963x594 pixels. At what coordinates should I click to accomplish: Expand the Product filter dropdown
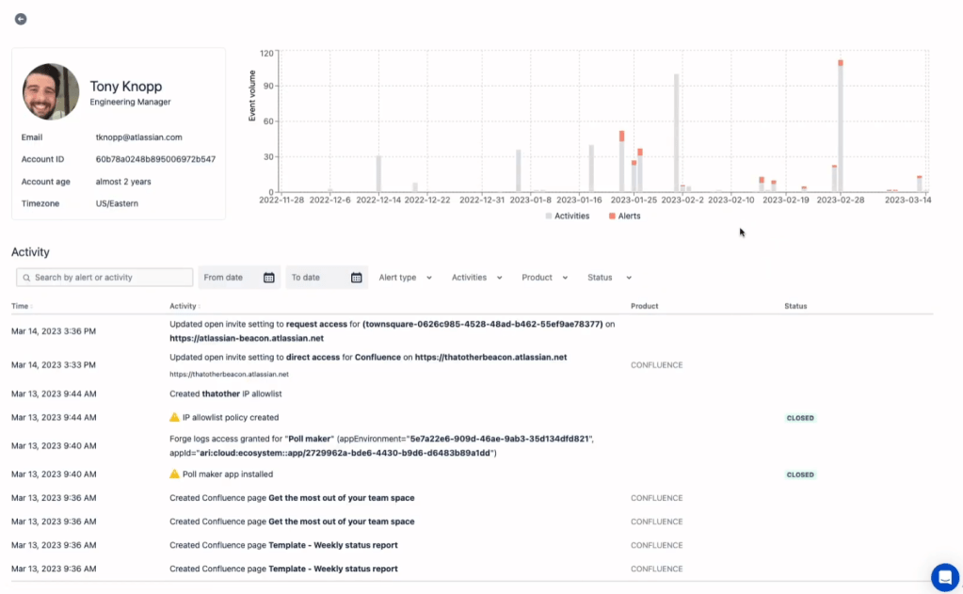point(544,278)
